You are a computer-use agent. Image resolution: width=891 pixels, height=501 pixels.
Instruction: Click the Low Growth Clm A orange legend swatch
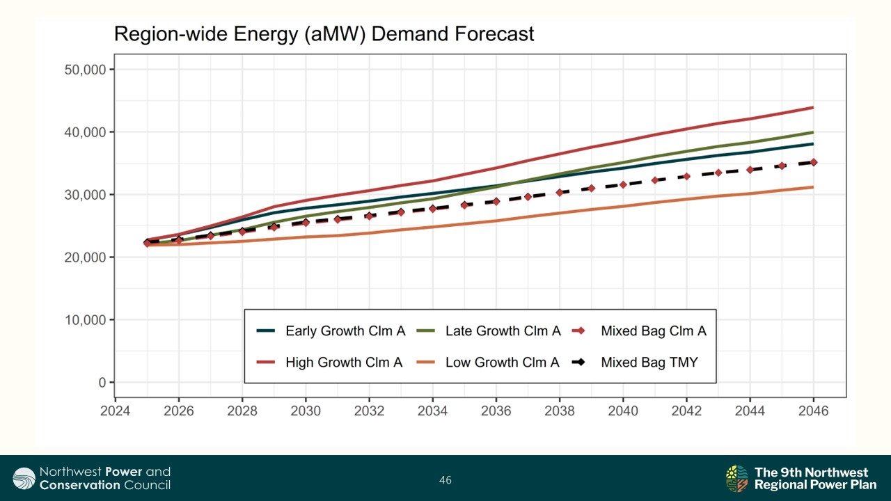(x=425, y=363)
